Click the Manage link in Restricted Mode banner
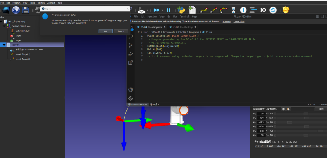The image size is (327, 158). (226, 22)
